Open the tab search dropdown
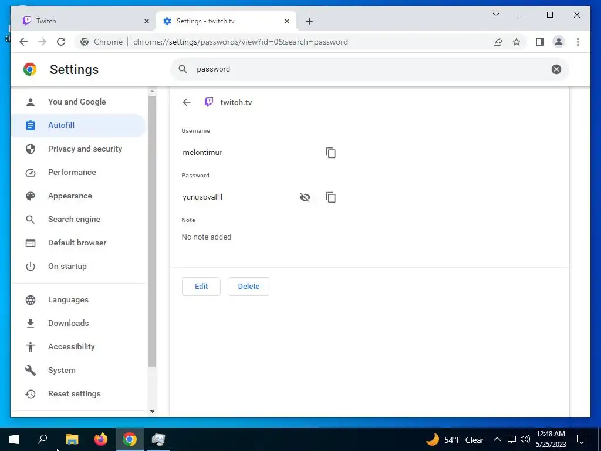This screenshot has width=601, height=451. (495, 15)
